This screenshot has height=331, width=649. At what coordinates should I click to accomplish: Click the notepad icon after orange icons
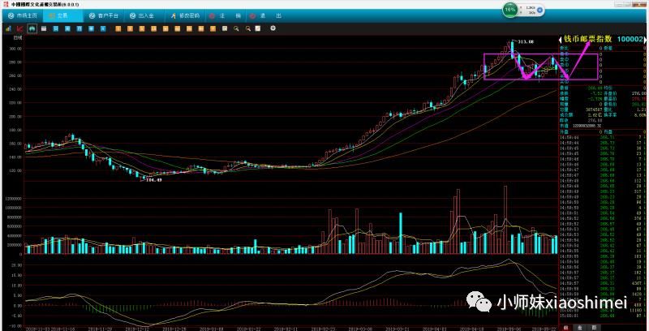(x=225, y=28)
